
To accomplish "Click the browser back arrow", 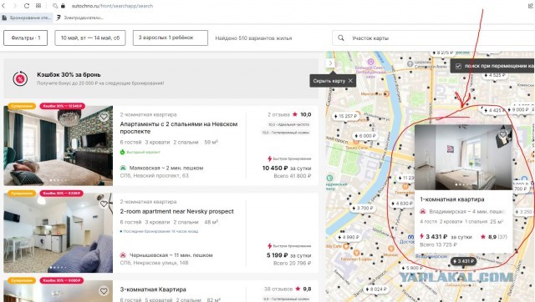I will click(x=4, y=6).
